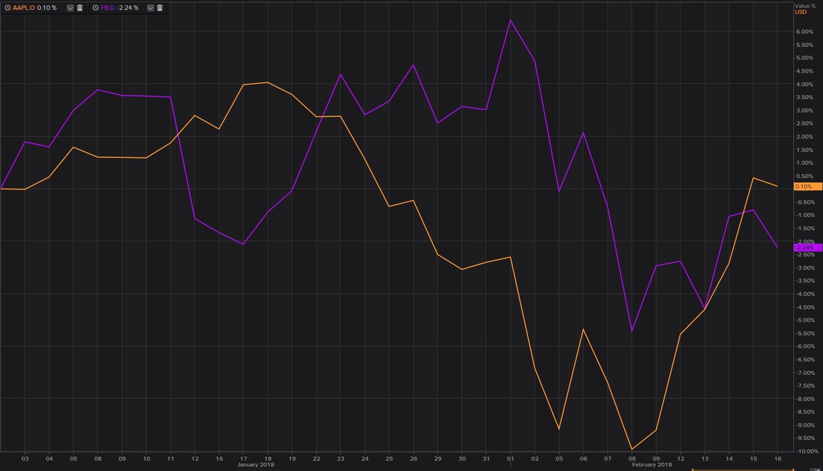This screenshot has width=823, height=471.
Task: Click the purple -2.24% last-value tag on the axis
Action: [808, 248]
